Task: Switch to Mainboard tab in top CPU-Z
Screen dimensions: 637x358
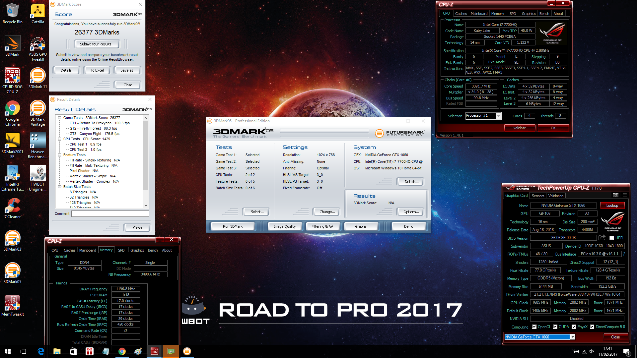Action: [479, 14]
